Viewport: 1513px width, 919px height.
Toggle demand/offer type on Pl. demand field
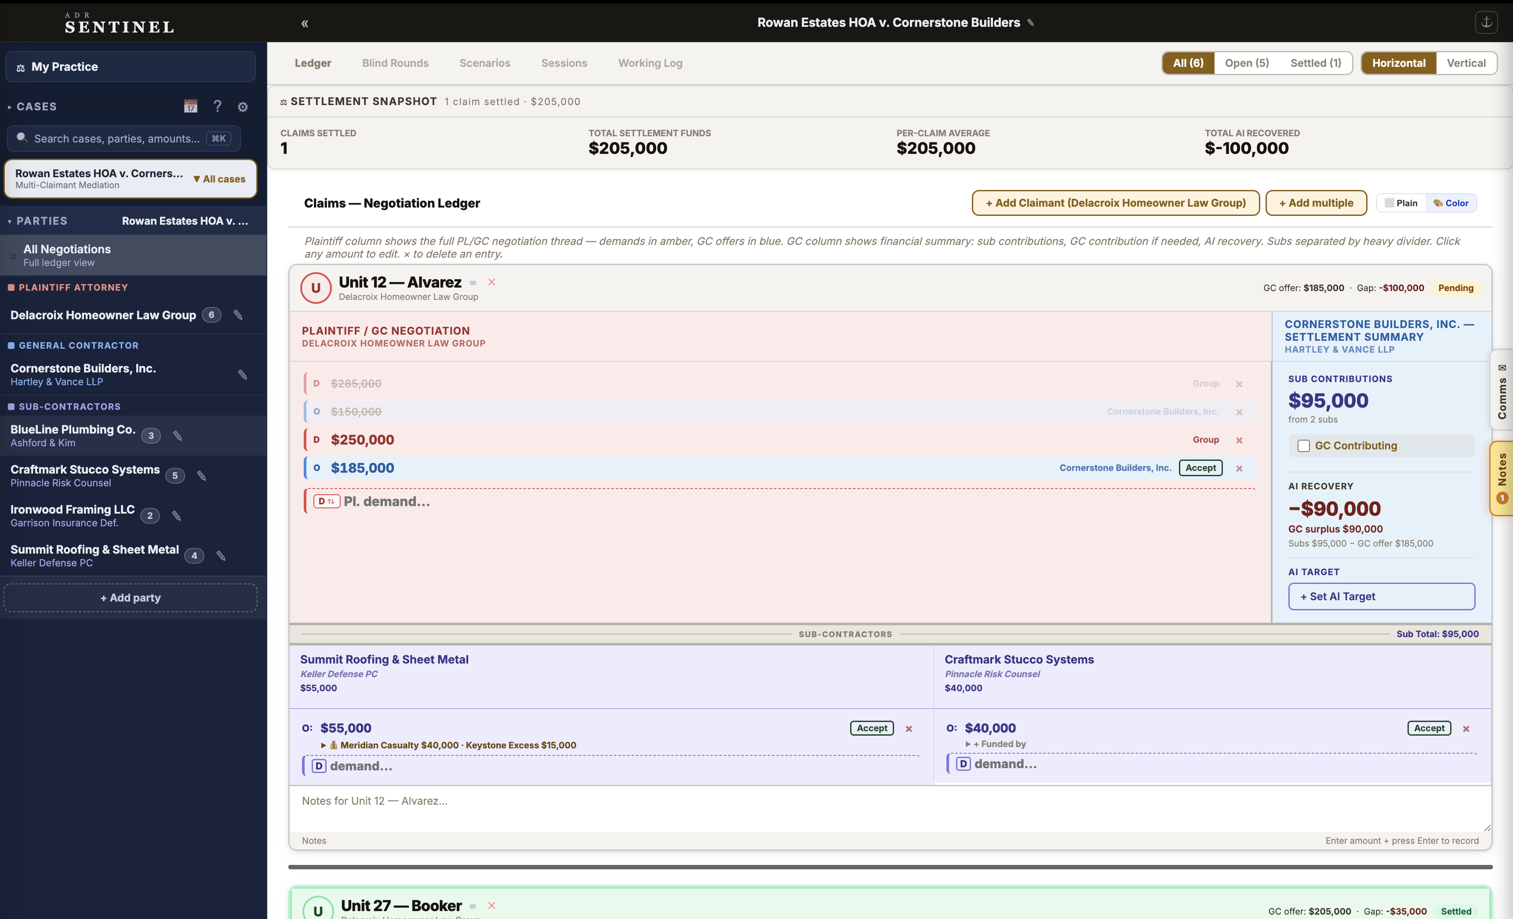[326, 501]
